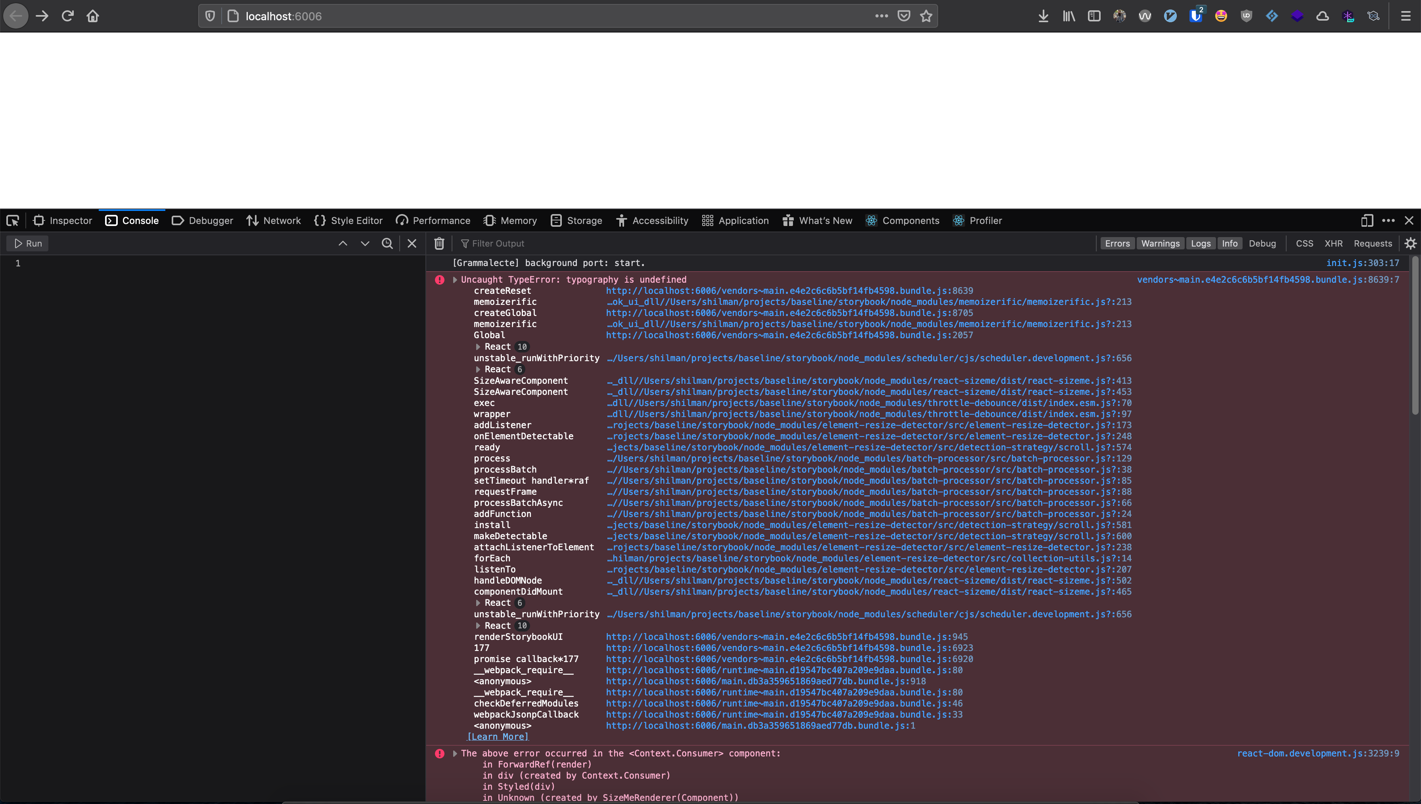This screenshot has width=1421, height=804.
Task: Click the emoji face extension icon
Action: pyautogui.click(x=1221, y=16)
